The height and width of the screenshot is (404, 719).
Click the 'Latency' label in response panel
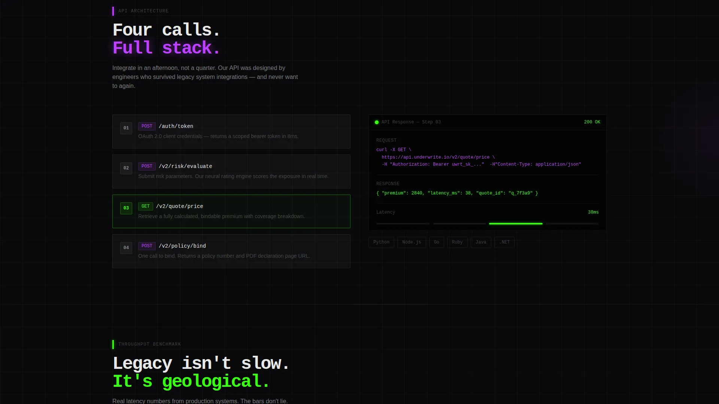tap(385, 212)
